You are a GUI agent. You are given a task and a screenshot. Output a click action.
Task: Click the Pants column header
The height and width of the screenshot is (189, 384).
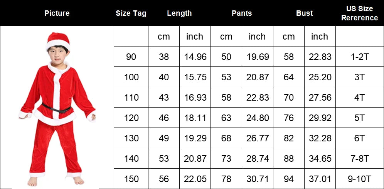(x=242, y=13)
